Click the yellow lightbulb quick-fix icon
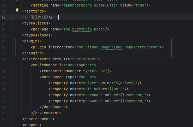Screen dimensions: 193x127 [17, 10]
